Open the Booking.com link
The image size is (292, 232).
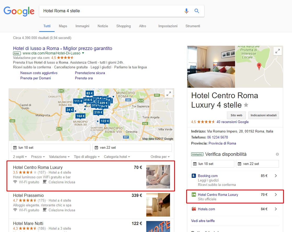[x=208, y=176]
